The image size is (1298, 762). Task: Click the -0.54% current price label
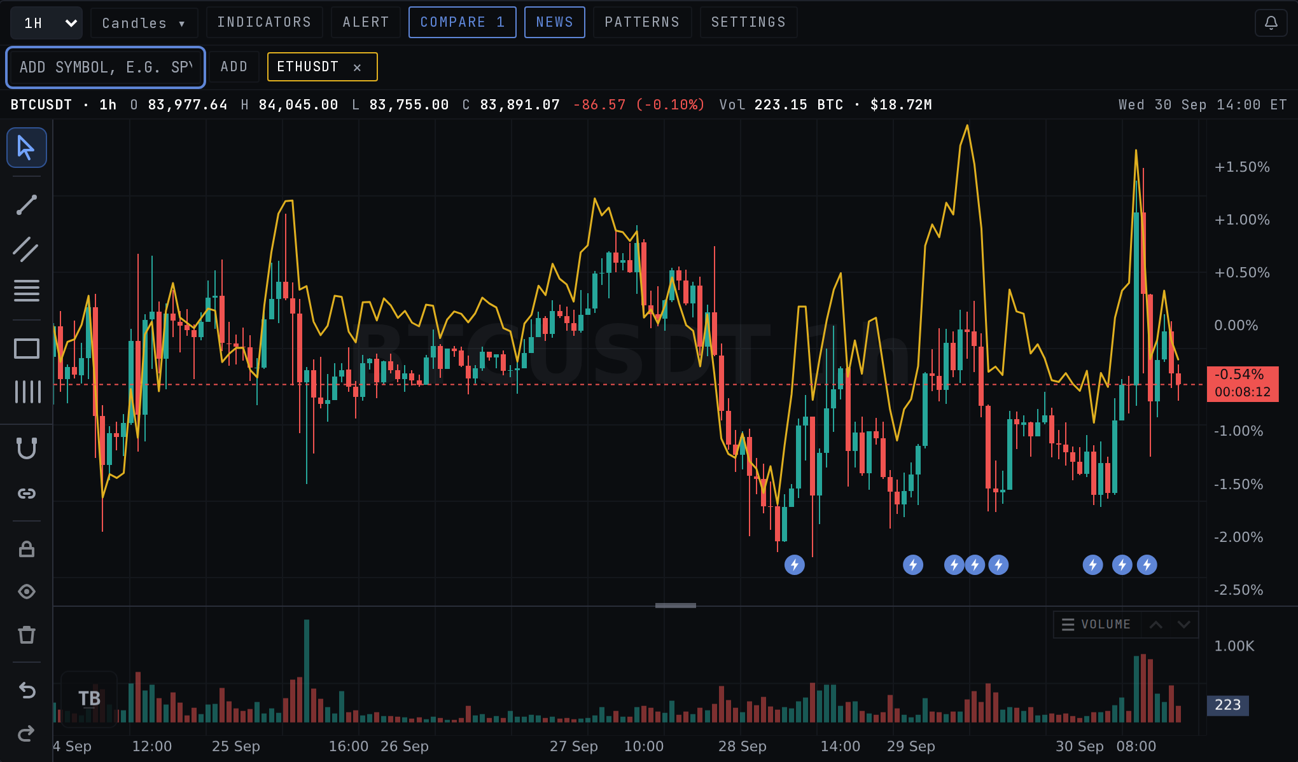pos(1242,384)
